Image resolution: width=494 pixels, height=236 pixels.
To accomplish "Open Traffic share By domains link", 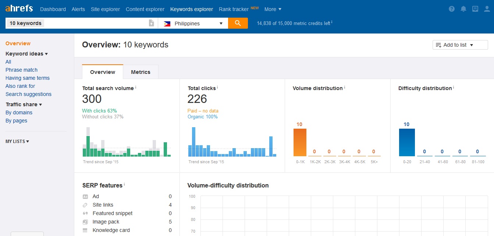I will [x=19, y=112].
